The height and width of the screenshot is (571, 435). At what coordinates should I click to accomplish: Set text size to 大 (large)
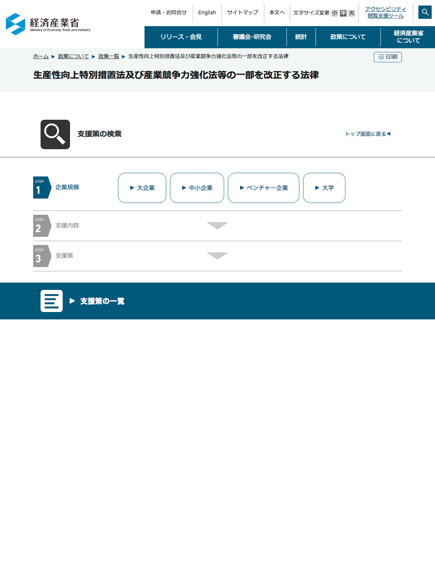(x=352, y=13)
